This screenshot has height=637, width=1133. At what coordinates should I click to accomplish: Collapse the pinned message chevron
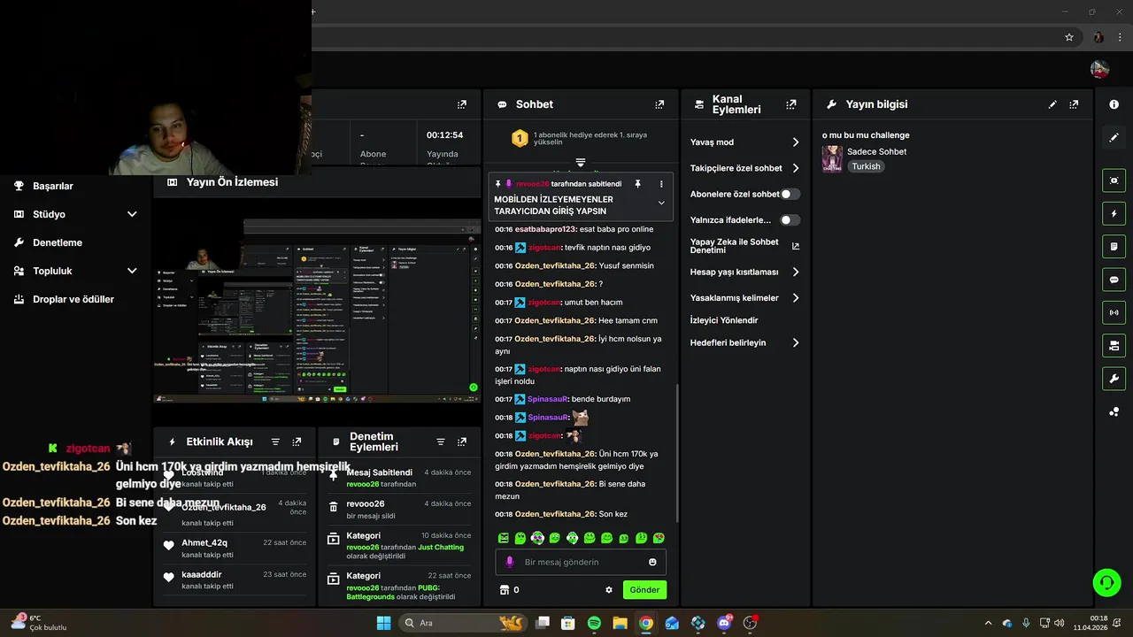tap(660, 203)
